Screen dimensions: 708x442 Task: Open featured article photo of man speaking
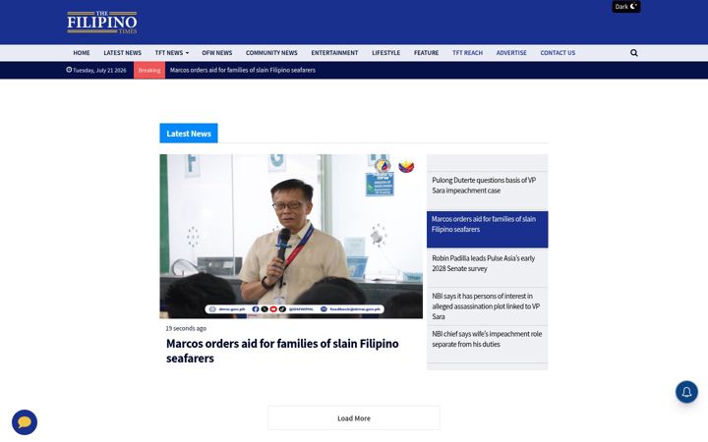(291, 237)
